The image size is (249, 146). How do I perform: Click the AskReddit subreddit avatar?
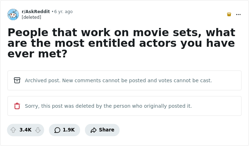13,15
